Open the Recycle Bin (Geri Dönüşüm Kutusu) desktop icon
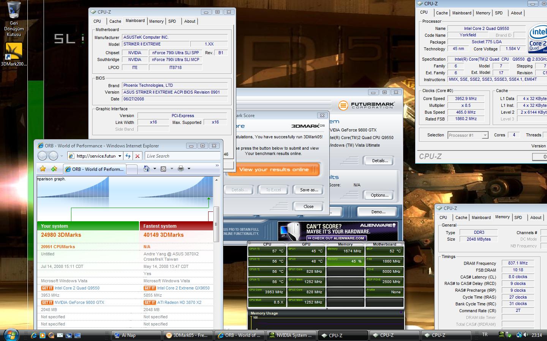The width and height of the screenshot is (547, 341). pos(14,19)
